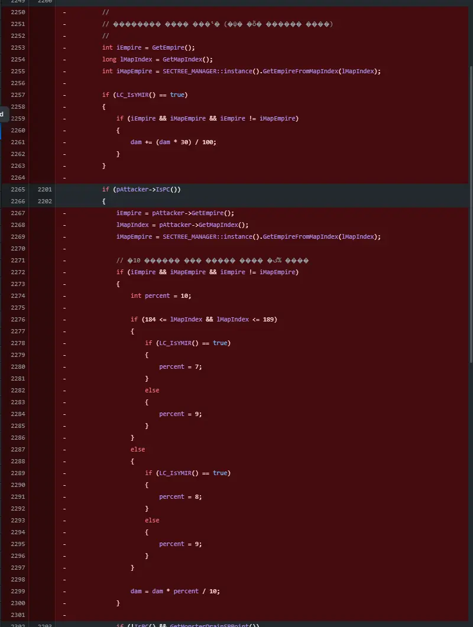Click old line number 2265
This screenshot has width=473, height=627.
click(x=18, y=190)
